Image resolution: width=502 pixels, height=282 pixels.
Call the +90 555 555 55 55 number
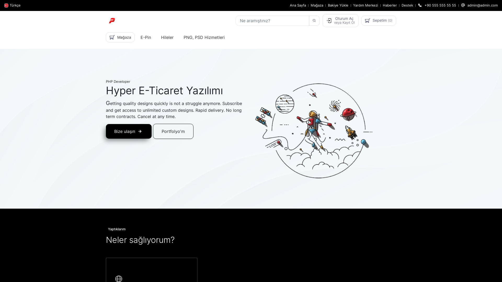click(440, 5)
